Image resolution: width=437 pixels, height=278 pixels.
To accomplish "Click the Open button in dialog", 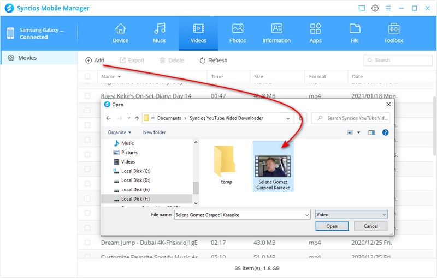I will (332, 226).
